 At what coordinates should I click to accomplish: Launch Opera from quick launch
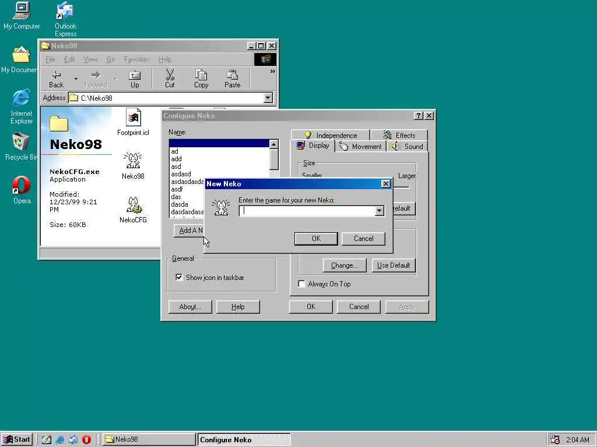[x=86, y=439]
